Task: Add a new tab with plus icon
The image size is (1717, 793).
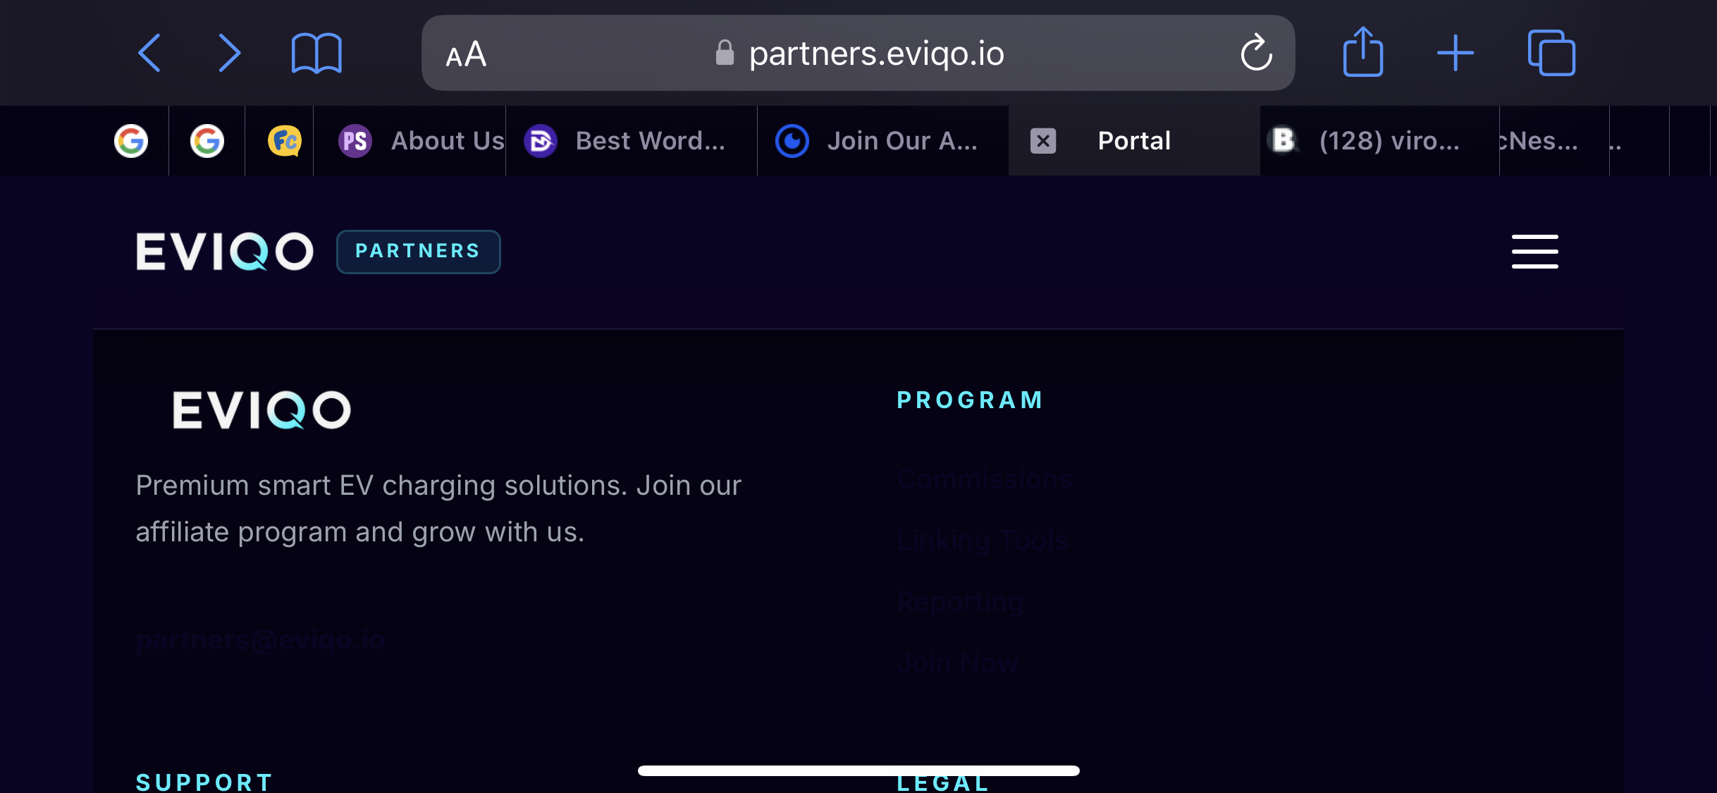Action: (1456, 53)
